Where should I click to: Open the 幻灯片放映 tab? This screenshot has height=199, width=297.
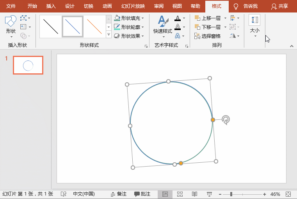(133, 6)
